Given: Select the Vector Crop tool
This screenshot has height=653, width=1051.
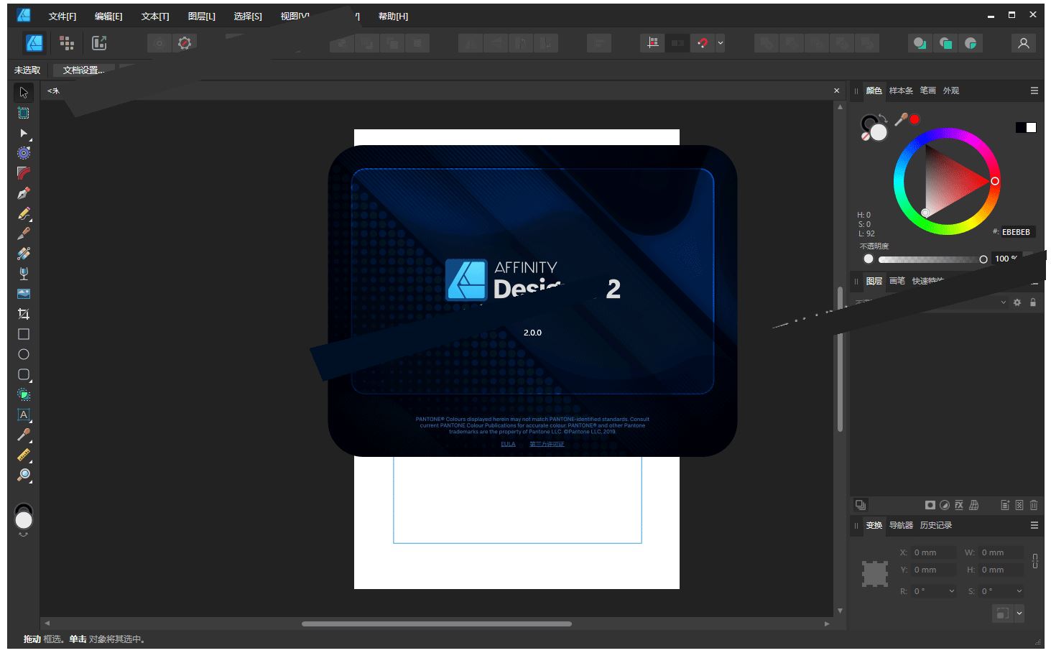Looking at the screenshot, I should coord(24,314).
